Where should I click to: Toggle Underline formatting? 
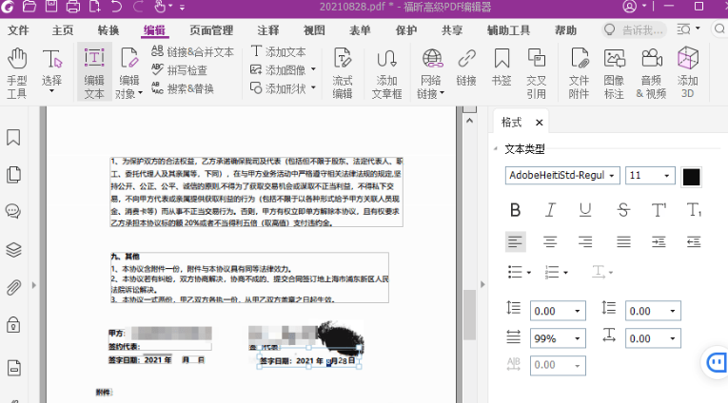[x=585, y=210]
